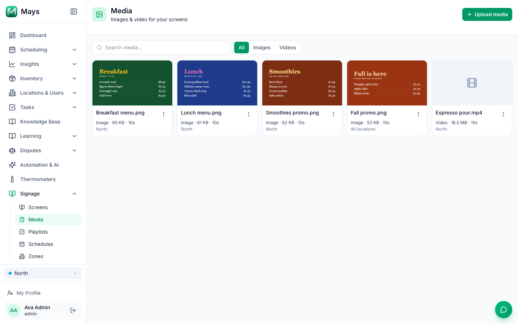Open the Smoothies promo thumbnail

coord(302,83)
